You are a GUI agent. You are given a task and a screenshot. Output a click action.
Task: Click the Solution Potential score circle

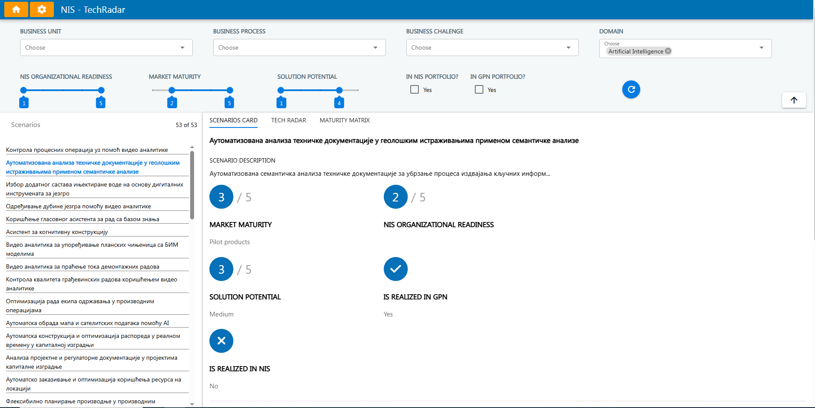coord(221,269)
